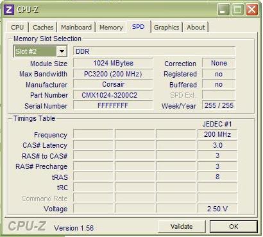Minimize the CPU-Z window
Image resolution: width=263 pixels, height=237 pixels.
pyautogui.click(x=223, y=10)
